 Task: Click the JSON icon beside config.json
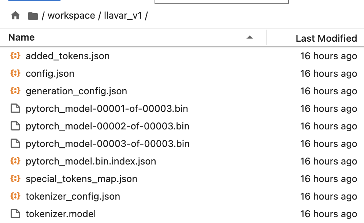(x=15, y=73)
